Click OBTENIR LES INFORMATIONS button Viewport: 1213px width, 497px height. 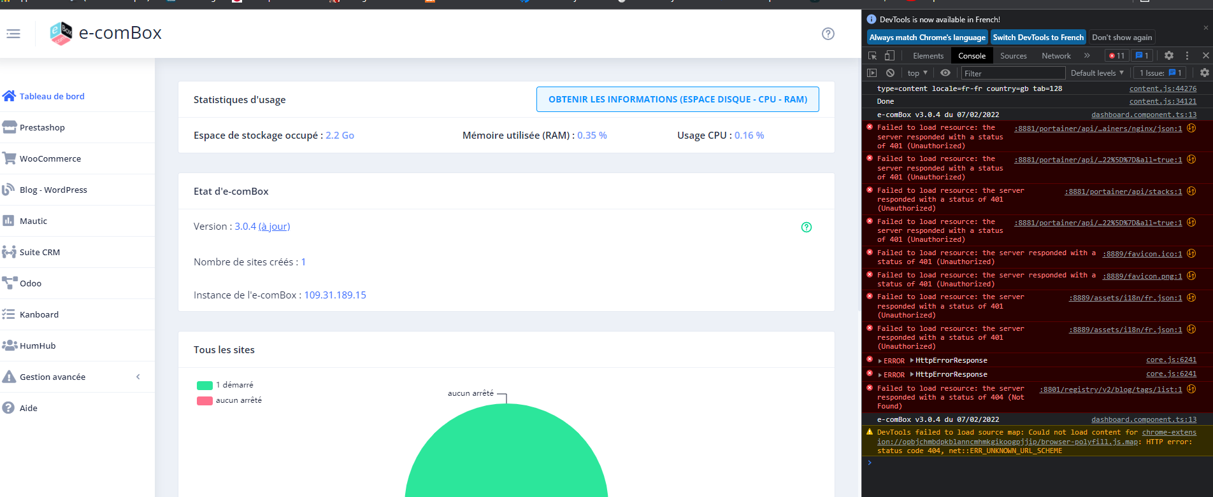(678, 99)
